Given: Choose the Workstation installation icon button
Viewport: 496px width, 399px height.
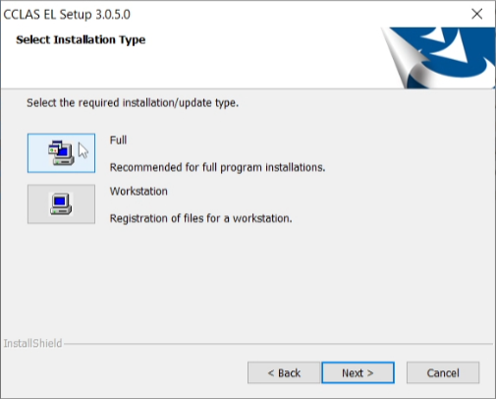Looking at the screenshot, I should [61, 204].
